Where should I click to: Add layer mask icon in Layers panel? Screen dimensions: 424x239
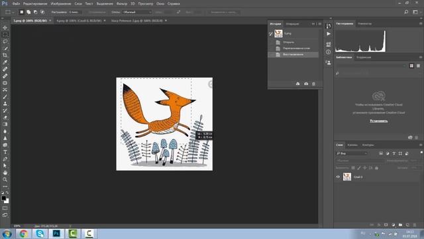tap(386, 225)
